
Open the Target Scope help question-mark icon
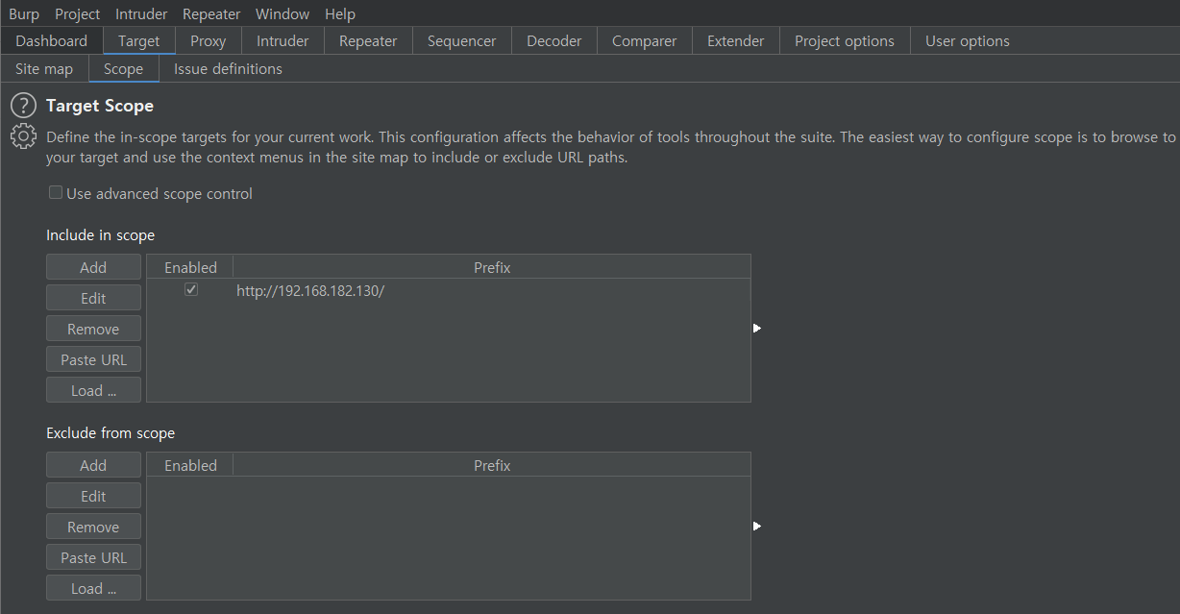tap(23, 106)
